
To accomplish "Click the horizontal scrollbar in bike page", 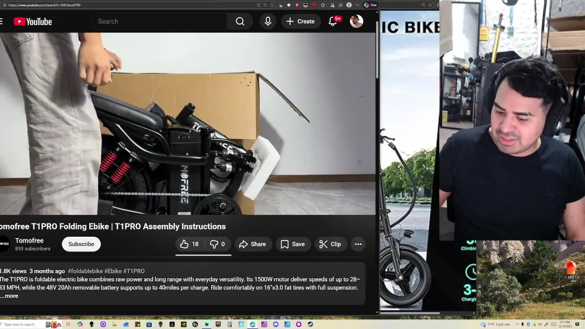I will pos(410,313).
